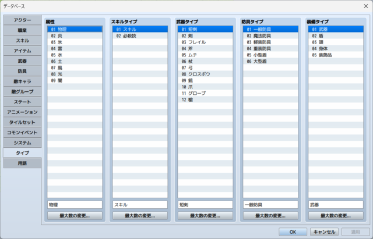Switch to the 職業 tab
This screenshot has width=373, height=239.
coord(22,30)
